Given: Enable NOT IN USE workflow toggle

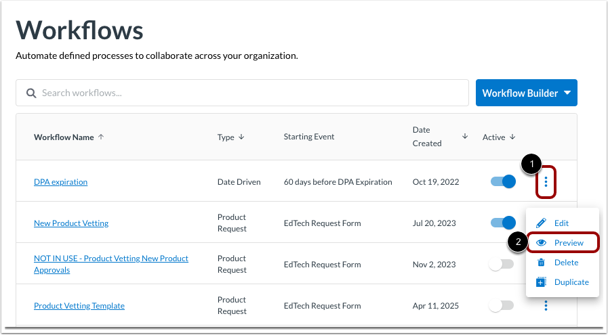Looking at the screenshot, I should (x=501, y=265).
